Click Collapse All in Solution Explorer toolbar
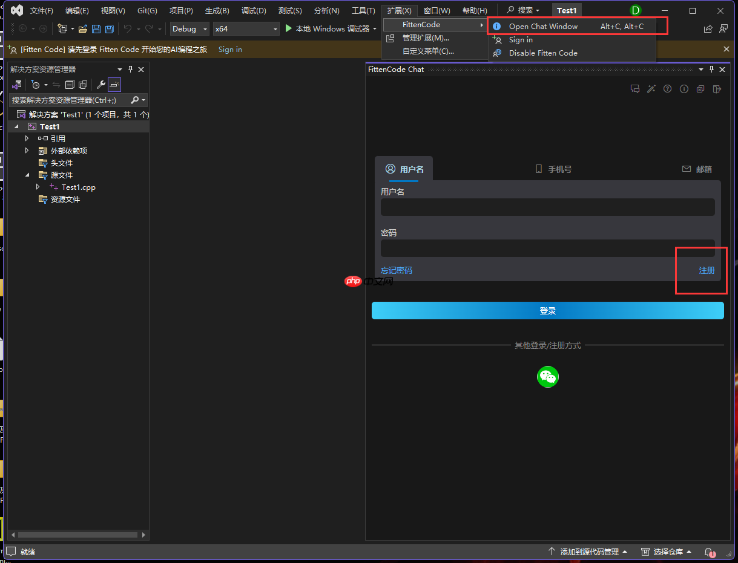738x563 pixels. pos(69,84)
